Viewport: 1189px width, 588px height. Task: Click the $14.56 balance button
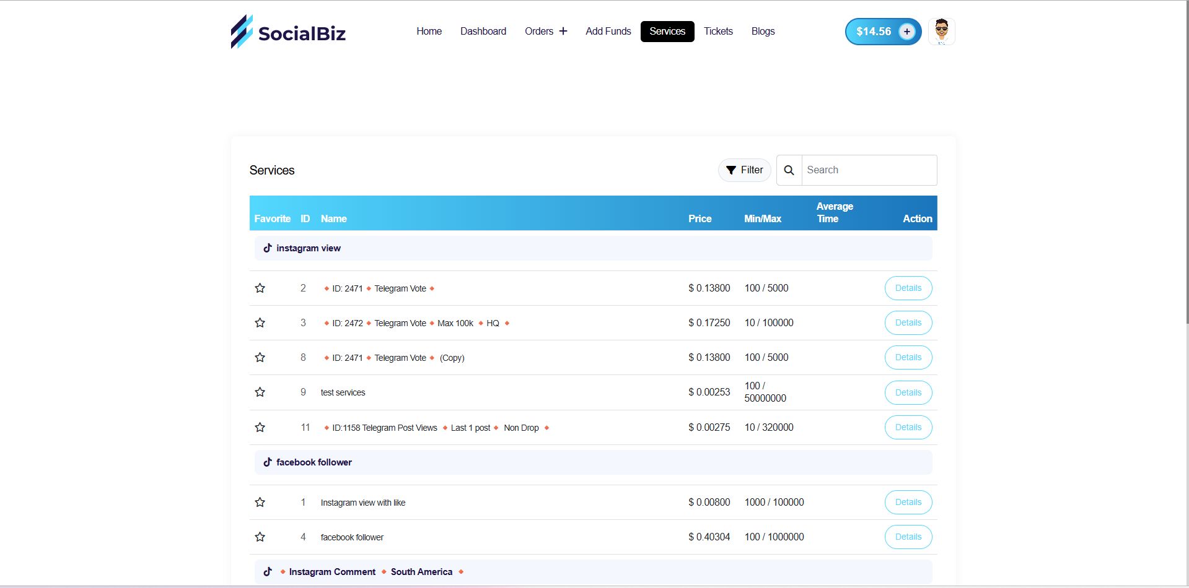883,32
